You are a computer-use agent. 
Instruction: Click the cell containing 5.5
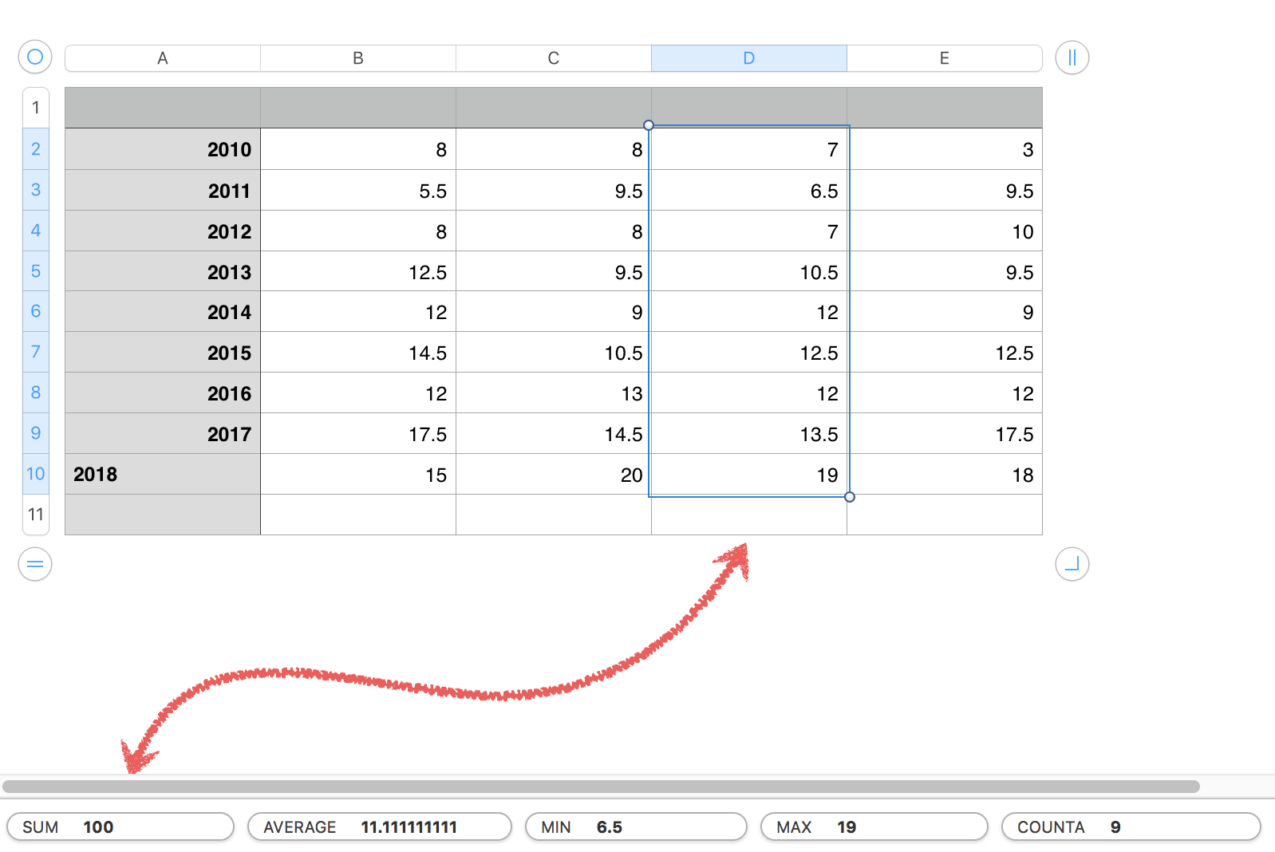point(358,190)
